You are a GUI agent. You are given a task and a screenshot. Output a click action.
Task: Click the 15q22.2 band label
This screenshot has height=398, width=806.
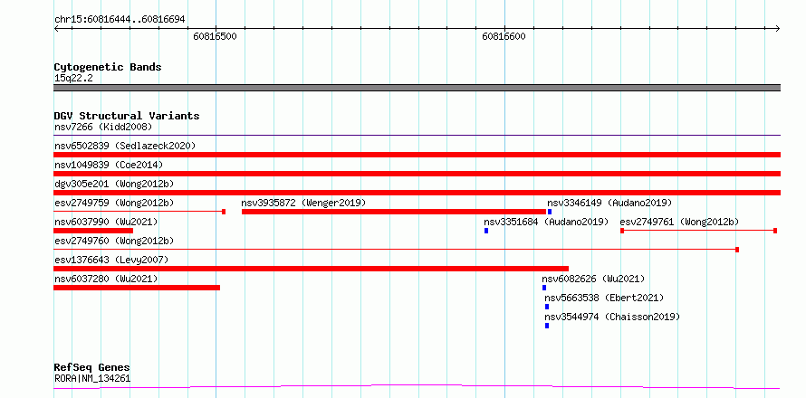pyautogui.click(x=73, y=79)
